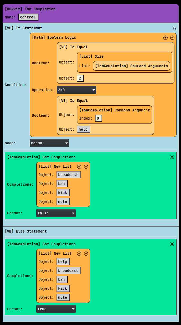Add object to Else New List

pos(79,254)
